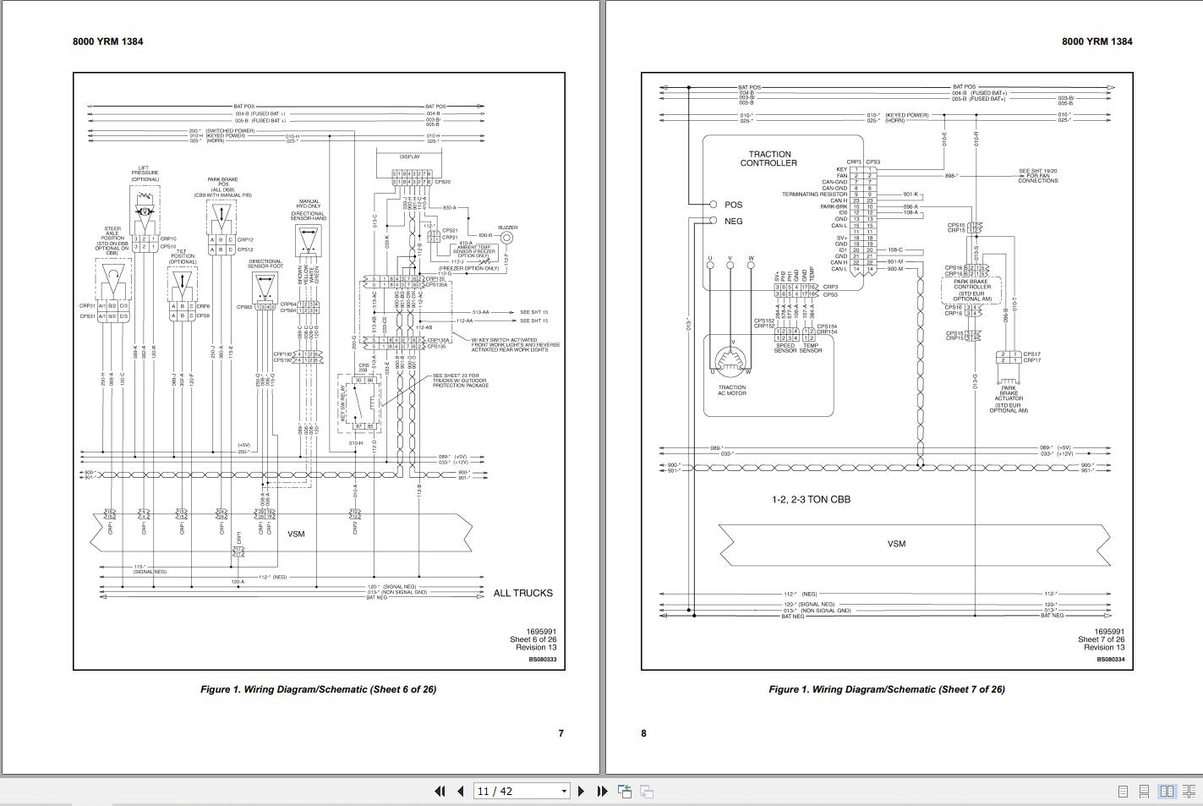Click the PARK BRAKE CONTROLLER label

coord(971,285)
